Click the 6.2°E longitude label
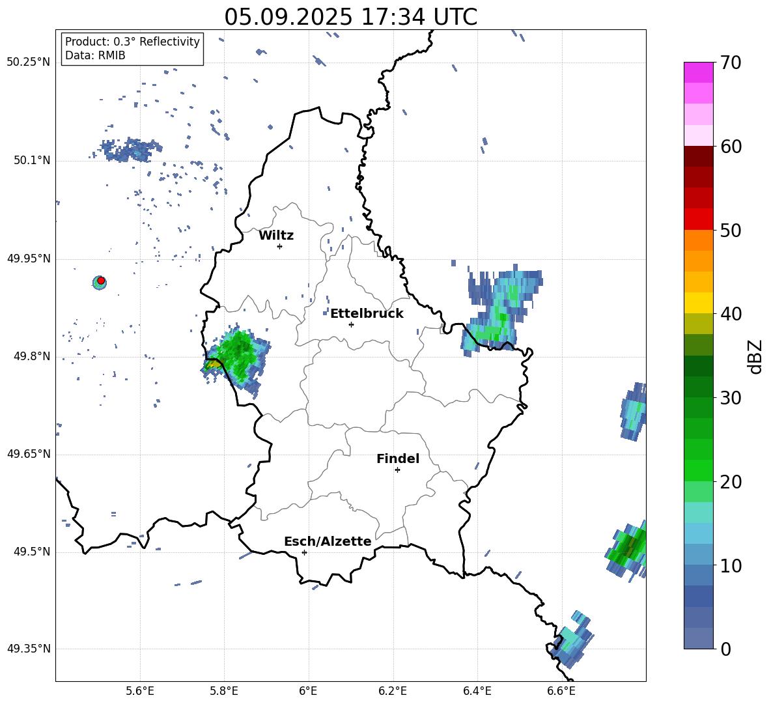The image size is (771, 704). (x=393, y=691)
